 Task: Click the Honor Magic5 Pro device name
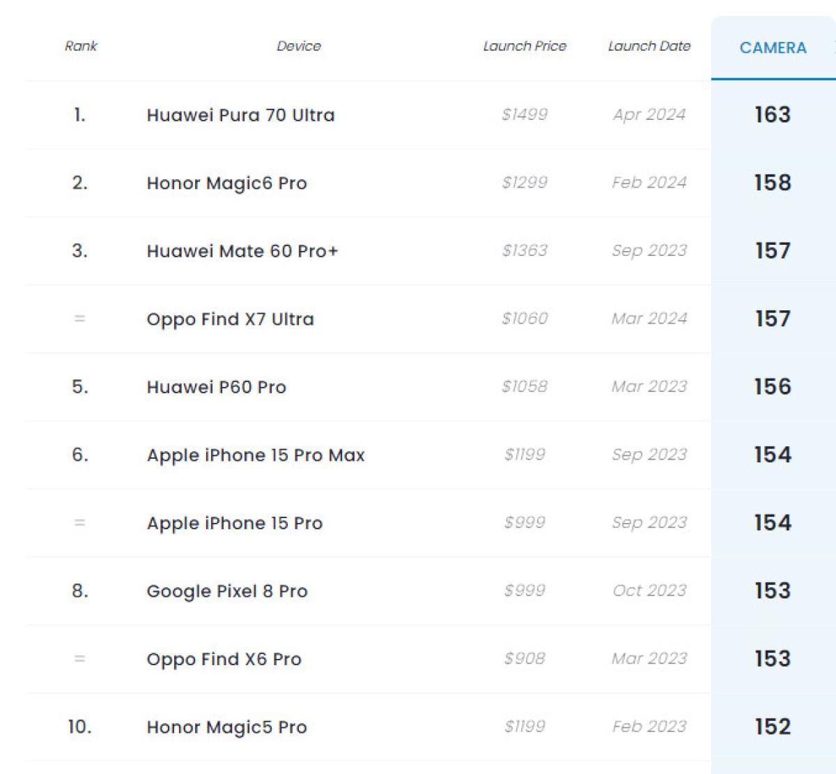point(226,727)
